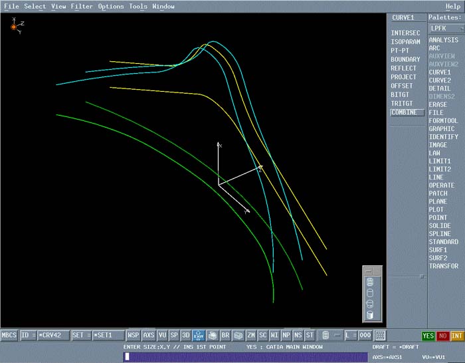Click the trash can icon in toolbar
465x363 pixels.
[325, 336]
